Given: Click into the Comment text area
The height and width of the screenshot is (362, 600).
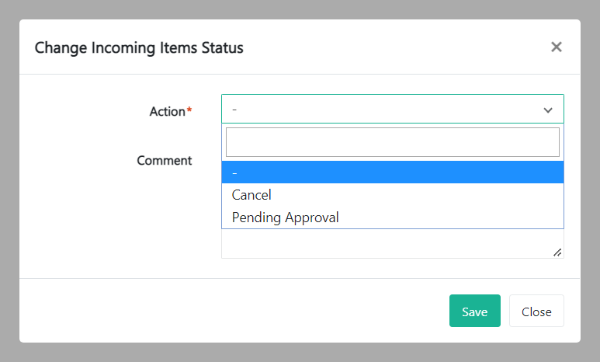Looking at the screenshot, I should pos(388,244).
